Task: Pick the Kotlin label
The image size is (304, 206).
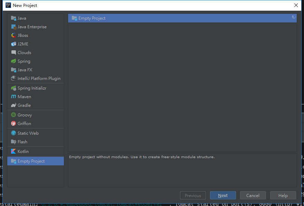Action: 23,151
